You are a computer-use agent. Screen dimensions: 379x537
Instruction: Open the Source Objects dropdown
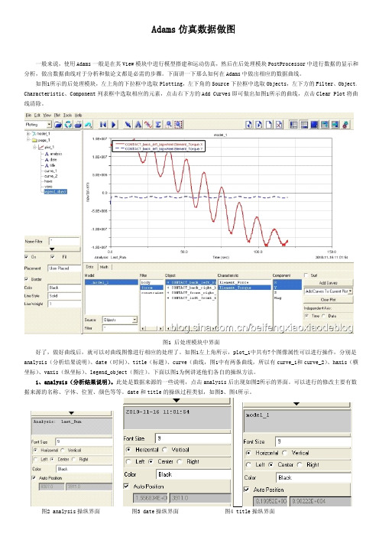click(x=120, y=320)
